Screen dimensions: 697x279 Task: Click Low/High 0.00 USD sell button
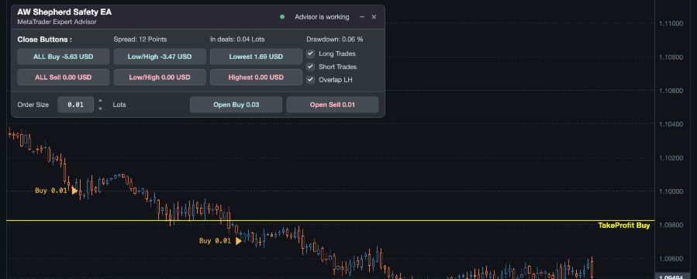click(x=160, y=77)
